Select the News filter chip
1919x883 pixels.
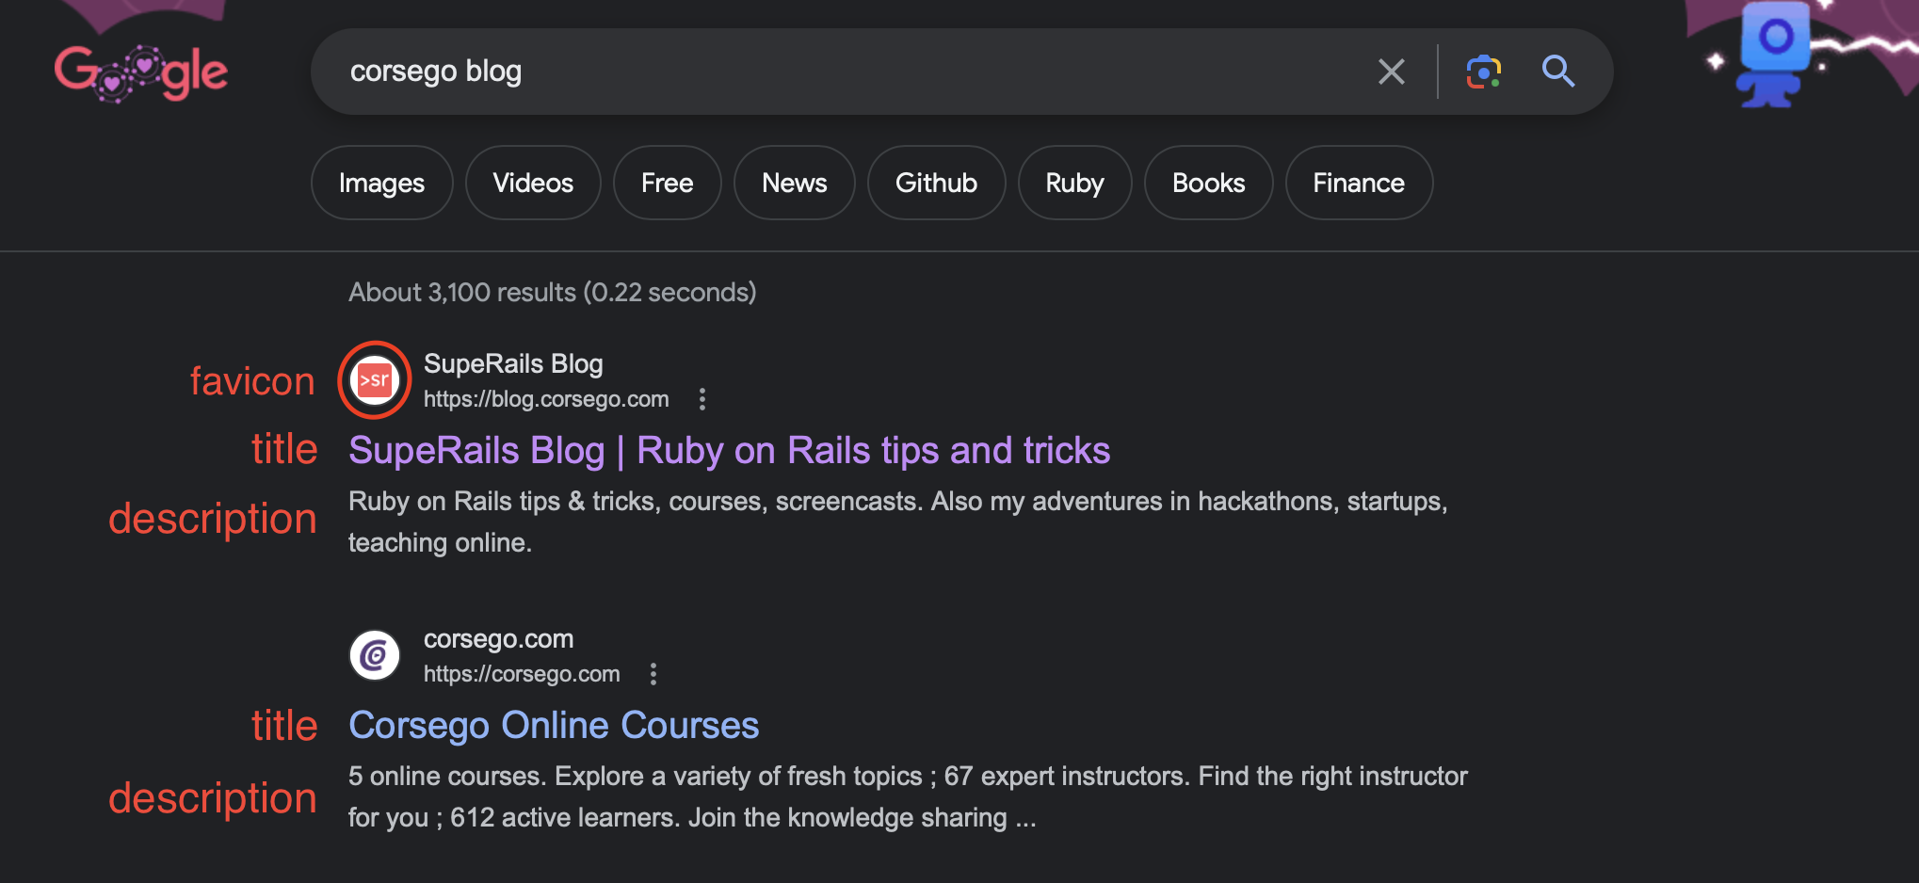point(795,183)
